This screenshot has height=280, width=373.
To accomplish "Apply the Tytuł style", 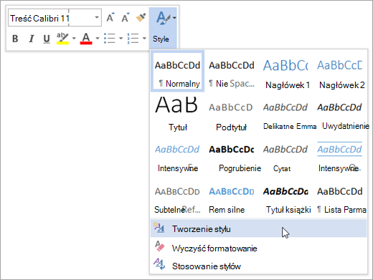I will 177,113.
